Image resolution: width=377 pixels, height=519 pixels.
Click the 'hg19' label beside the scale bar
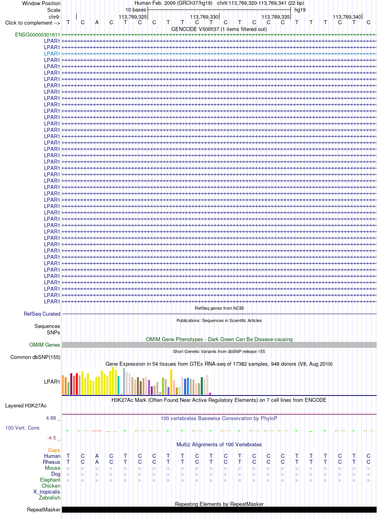[x=300, y=10]
